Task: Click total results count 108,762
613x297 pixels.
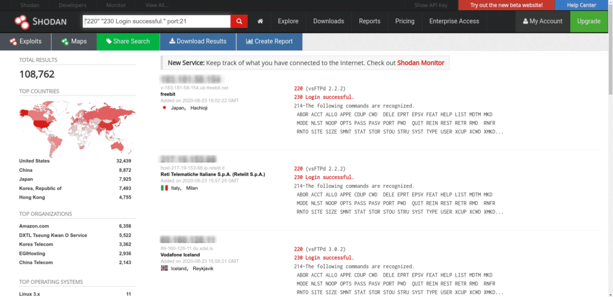Action: point(37,75)
